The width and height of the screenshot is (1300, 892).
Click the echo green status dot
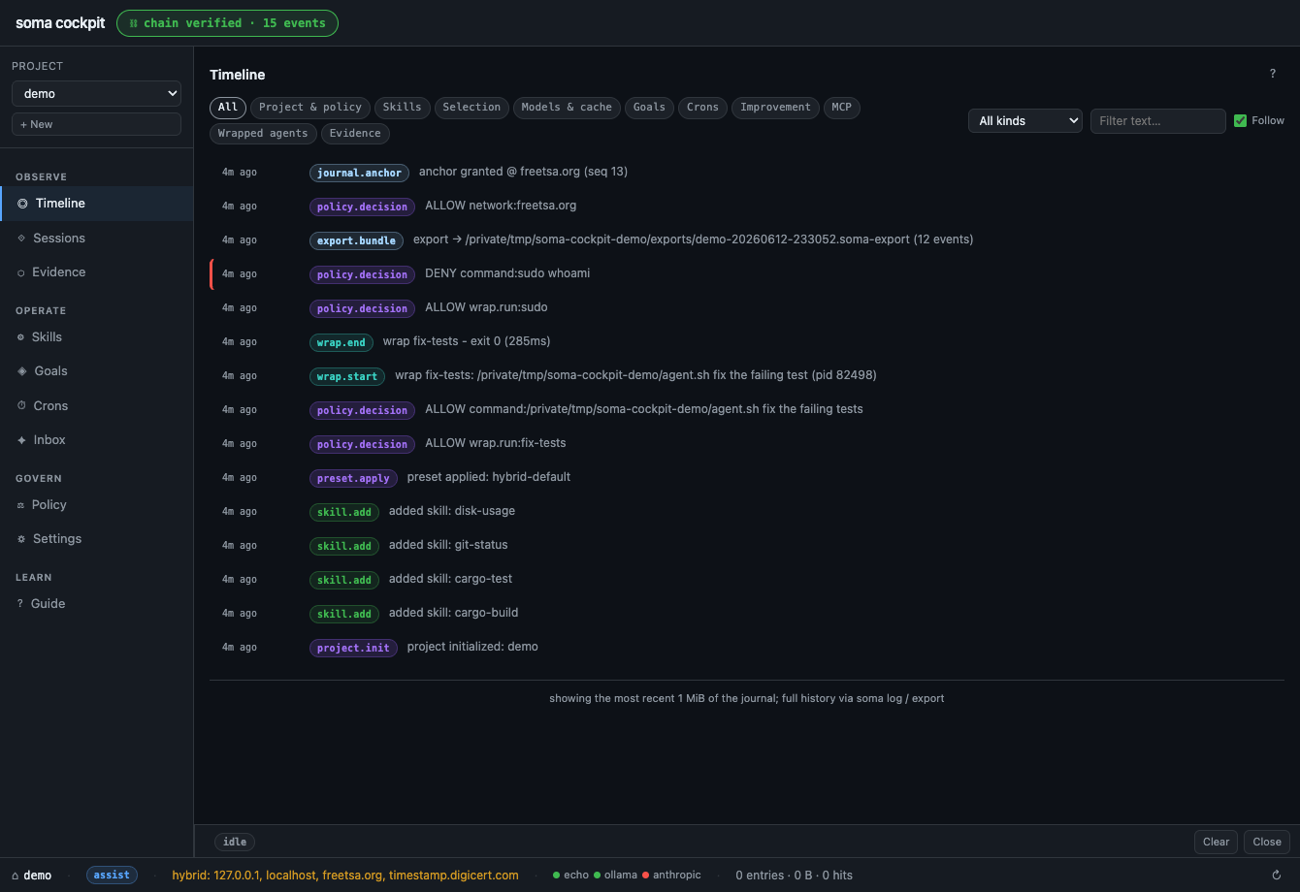(x=557, y=875)
